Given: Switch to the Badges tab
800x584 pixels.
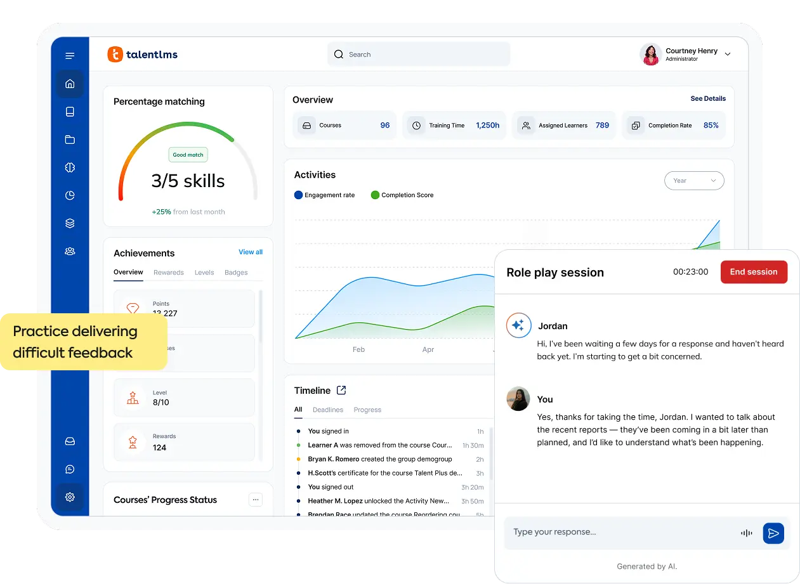Looking at the screenshot, I should point(236,273).
